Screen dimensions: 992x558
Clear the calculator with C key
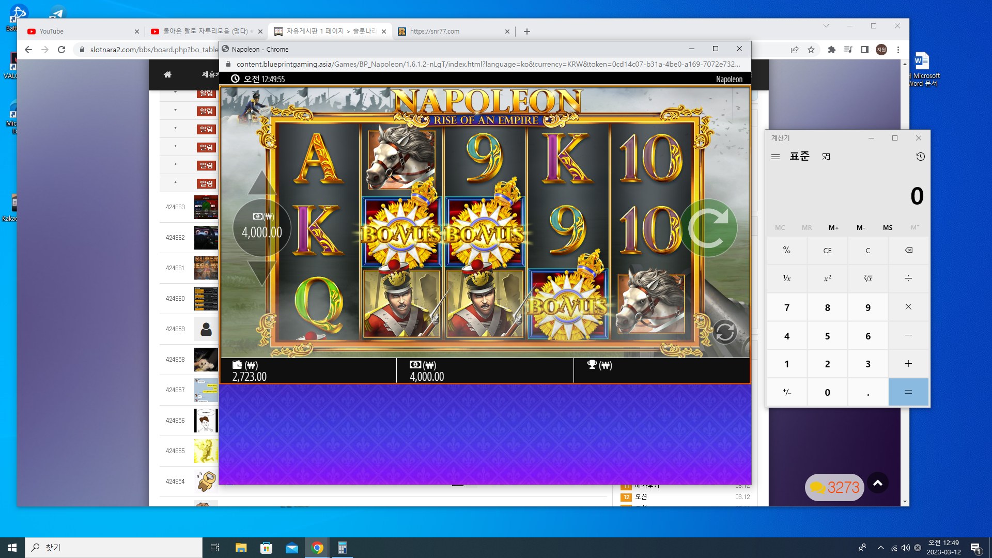pyautogui.click(x=868, y=250)
